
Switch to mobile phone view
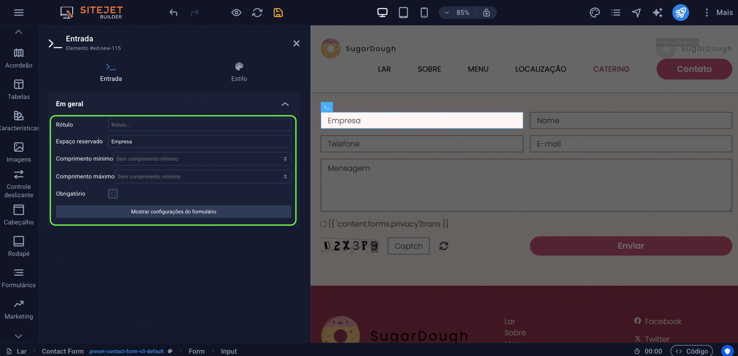(424, 12)
